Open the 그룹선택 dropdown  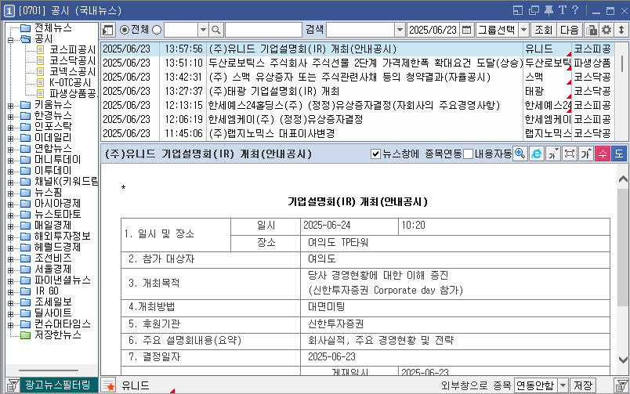[523, 30]
